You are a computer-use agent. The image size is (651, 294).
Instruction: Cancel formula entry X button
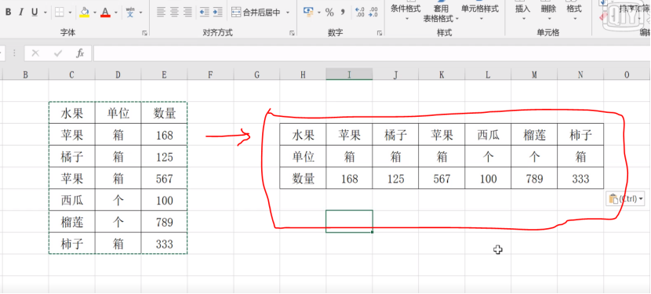tap(36, 53)
